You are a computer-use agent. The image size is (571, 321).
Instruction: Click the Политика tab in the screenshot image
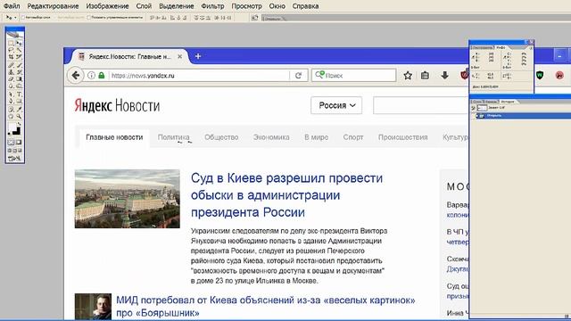click(173, 137)
